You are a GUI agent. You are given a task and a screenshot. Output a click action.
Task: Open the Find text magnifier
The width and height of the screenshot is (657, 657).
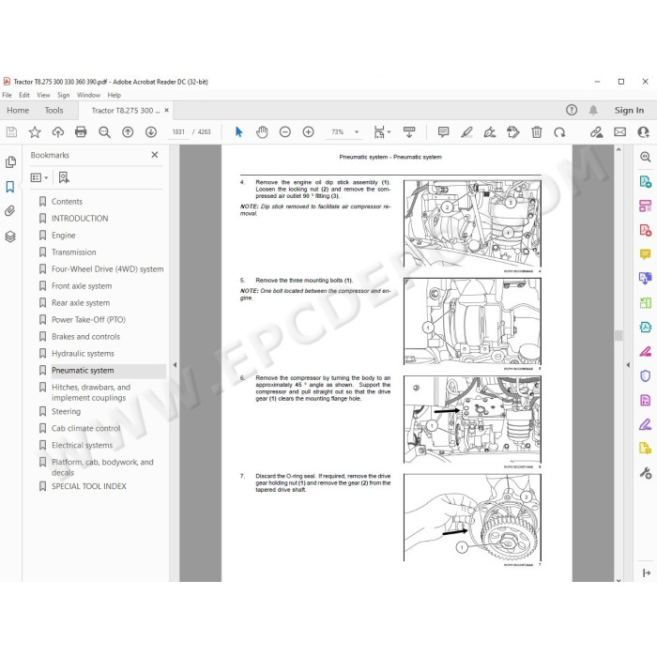point(104,132)
